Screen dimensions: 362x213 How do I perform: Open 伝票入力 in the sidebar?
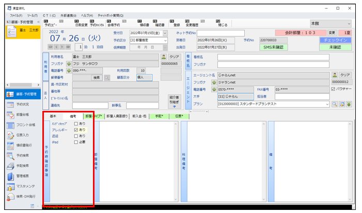point(22,135)
